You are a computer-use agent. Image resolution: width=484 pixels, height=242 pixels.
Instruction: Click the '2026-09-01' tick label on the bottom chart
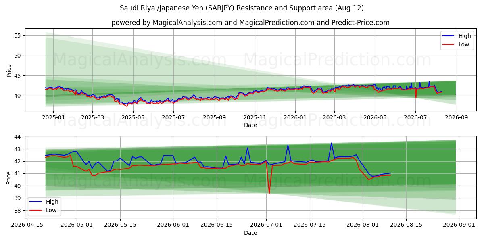pyautogui.click(x=459, y=225)
